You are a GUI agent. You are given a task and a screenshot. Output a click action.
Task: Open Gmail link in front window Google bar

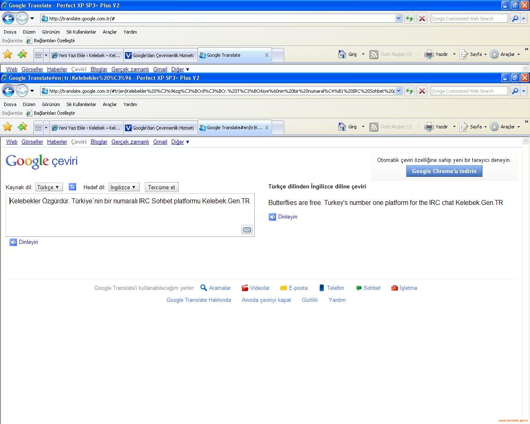[160, 142]
